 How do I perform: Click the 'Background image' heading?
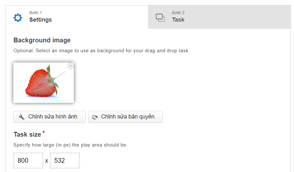click(42, 40)
